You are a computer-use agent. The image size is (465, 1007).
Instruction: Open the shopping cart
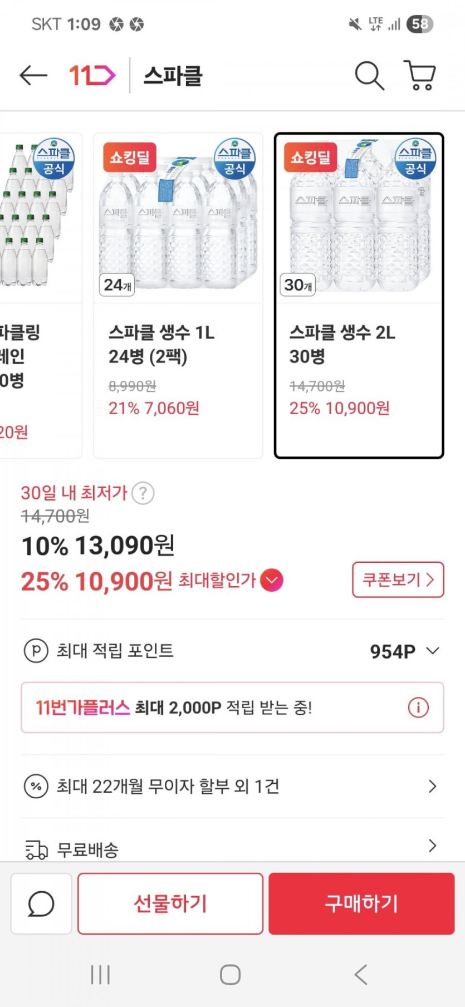coord(420,75)
